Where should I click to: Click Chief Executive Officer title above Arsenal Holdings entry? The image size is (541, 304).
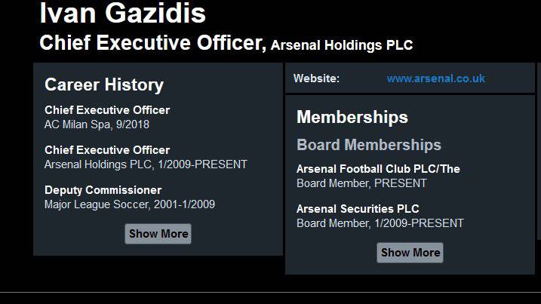(107, 150)
